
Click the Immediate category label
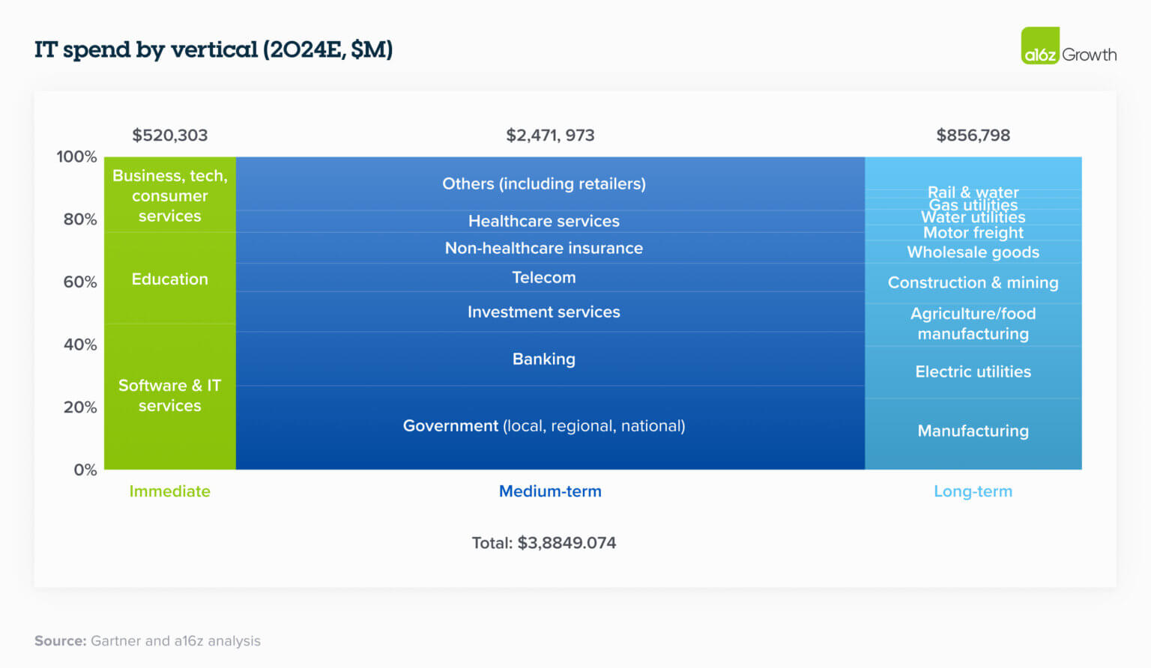click(x=169, y=491)
